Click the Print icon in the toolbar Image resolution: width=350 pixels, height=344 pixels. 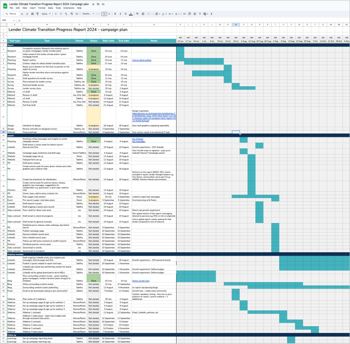(32, 14)
